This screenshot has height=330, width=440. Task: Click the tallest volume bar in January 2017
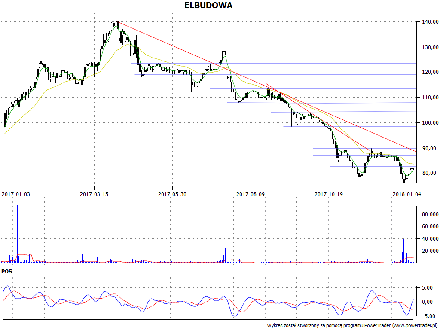coord(17,234)
